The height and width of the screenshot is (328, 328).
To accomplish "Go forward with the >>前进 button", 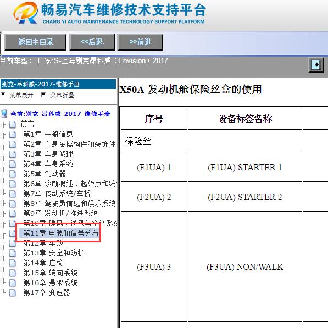I will (x=140, y=42).
